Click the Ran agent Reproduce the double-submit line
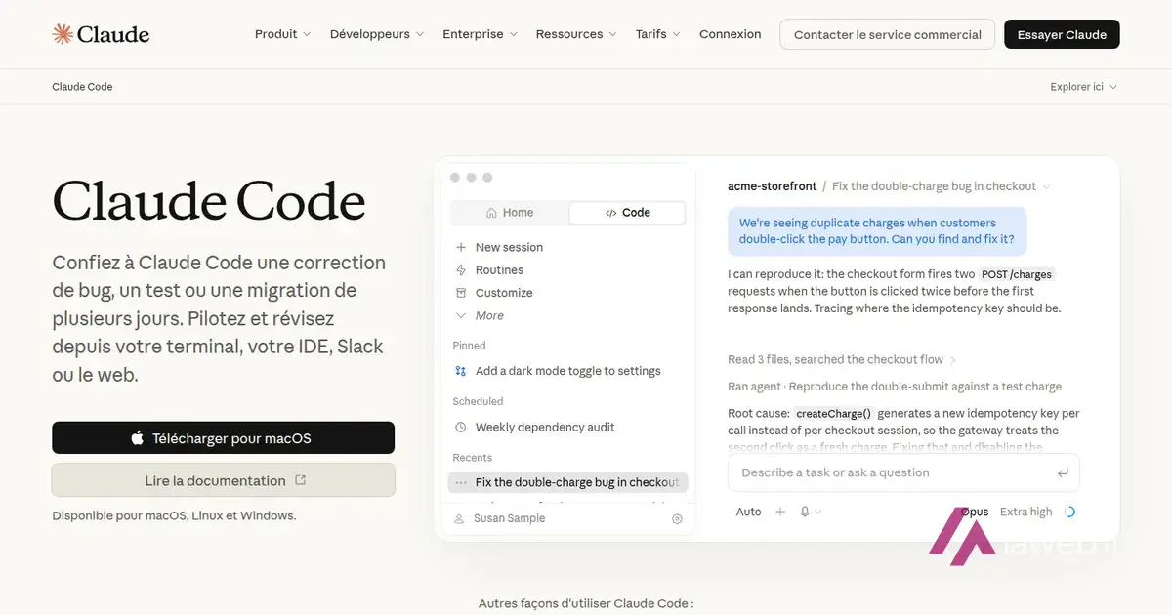Image resolution: width=1172 pixels, height=615 pixels. pos(895,387)
